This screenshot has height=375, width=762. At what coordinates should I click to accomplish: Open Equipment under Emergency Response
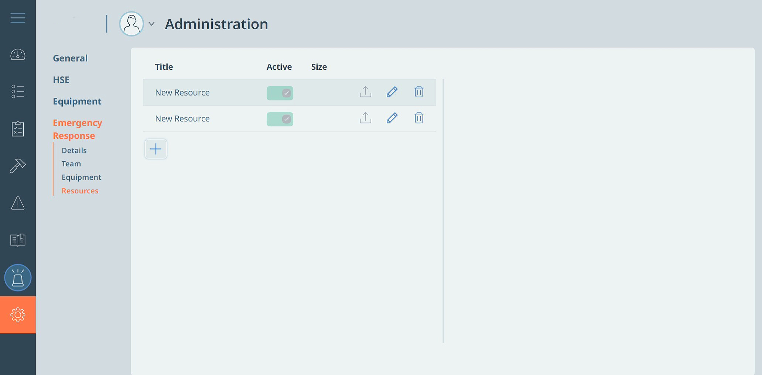click(x=82, y=178)
